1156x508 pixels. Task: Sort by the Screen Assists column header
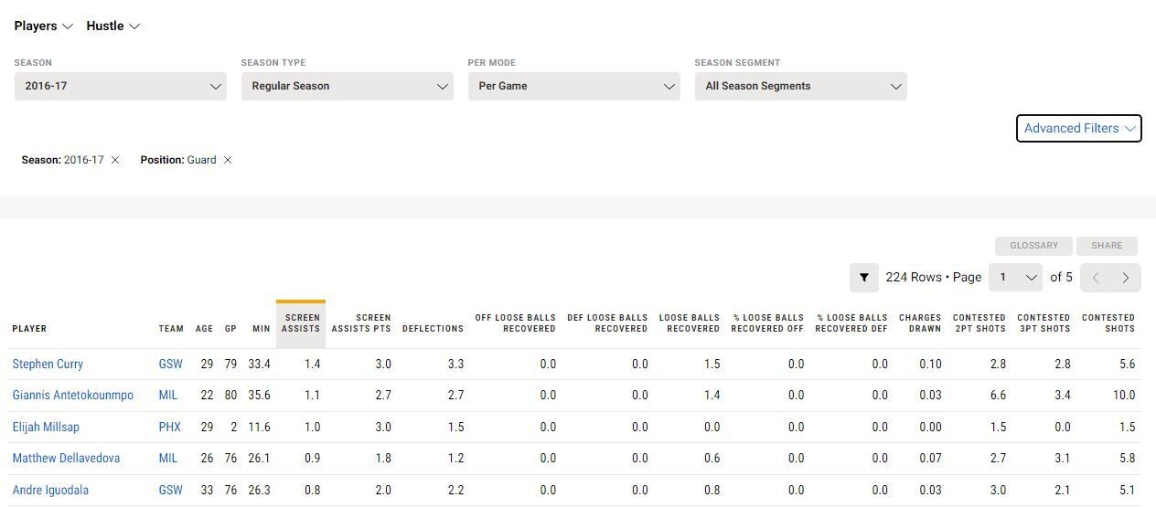coord(301,323)
